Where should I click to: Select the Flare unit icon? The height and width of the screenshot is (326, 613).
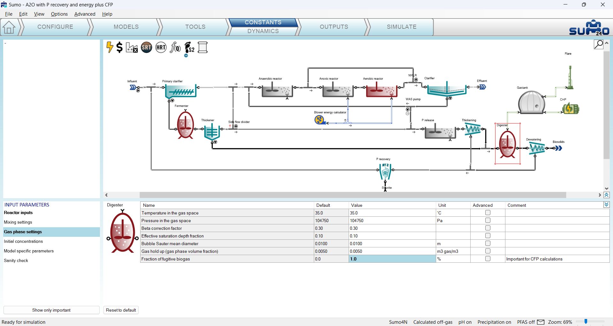pos(570,77)
